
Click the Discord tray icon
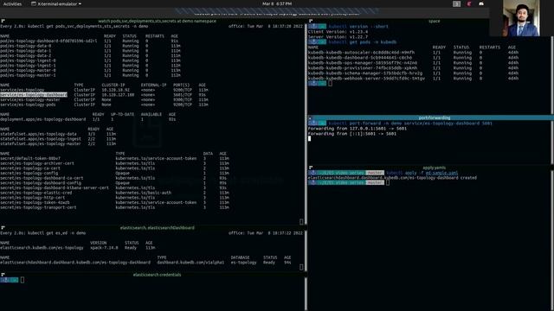click(481, 3)
